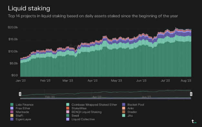Click the Mar '23 x-axis label
The height and width of the screenshot is (127, 202).
coord(68,81)
